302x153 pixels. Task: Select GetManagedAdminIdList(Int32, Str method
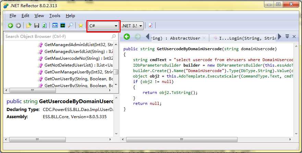[78, 45]
